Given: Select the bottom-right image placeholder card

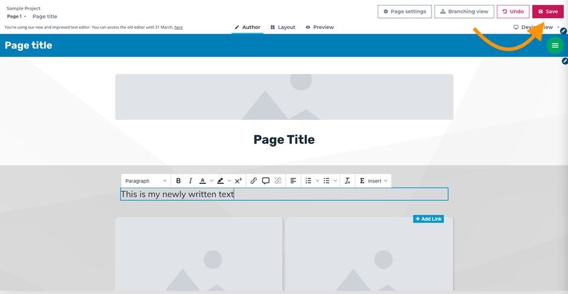Looking at the screenshot, I should click(x=369, y=253).
